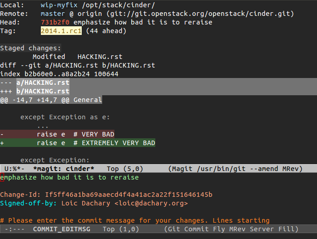Screen dimensions: 317x239
Task: Click the Change-Id line in the commit message
Action: pos(106,195)
